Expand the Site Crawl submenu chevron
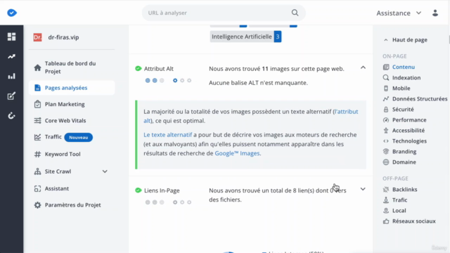The height and width of the screenshot is (253, 450). [105, 171]
